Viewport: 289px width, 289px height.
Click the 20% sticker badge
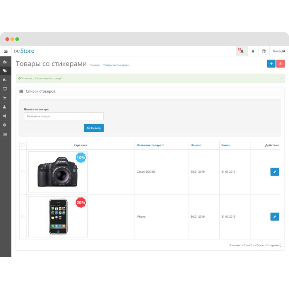(x=81, y=203)
